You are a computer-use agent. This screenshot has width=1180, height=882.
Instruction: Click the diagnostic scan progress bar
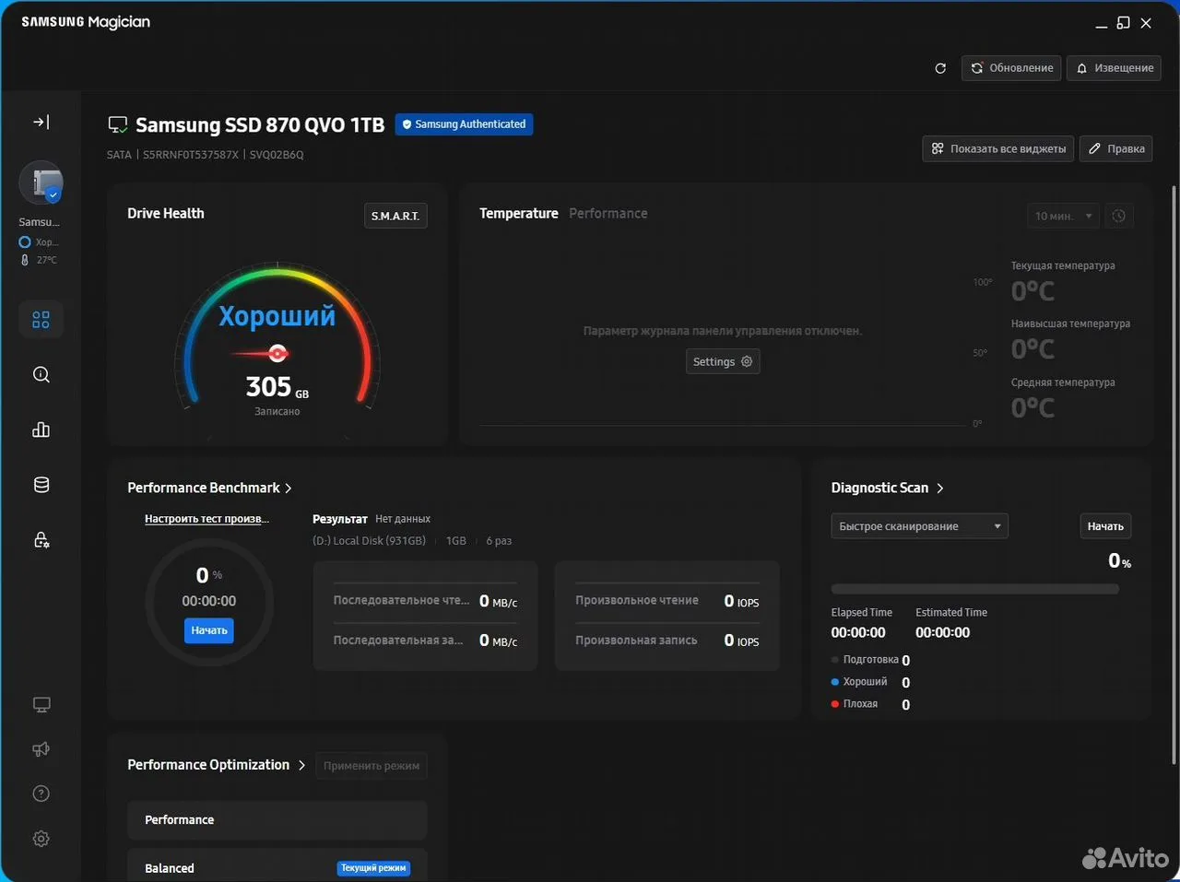coord(974,589)
